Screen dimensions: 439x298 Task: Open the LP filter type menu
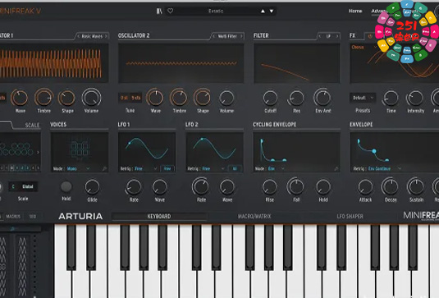328,36
